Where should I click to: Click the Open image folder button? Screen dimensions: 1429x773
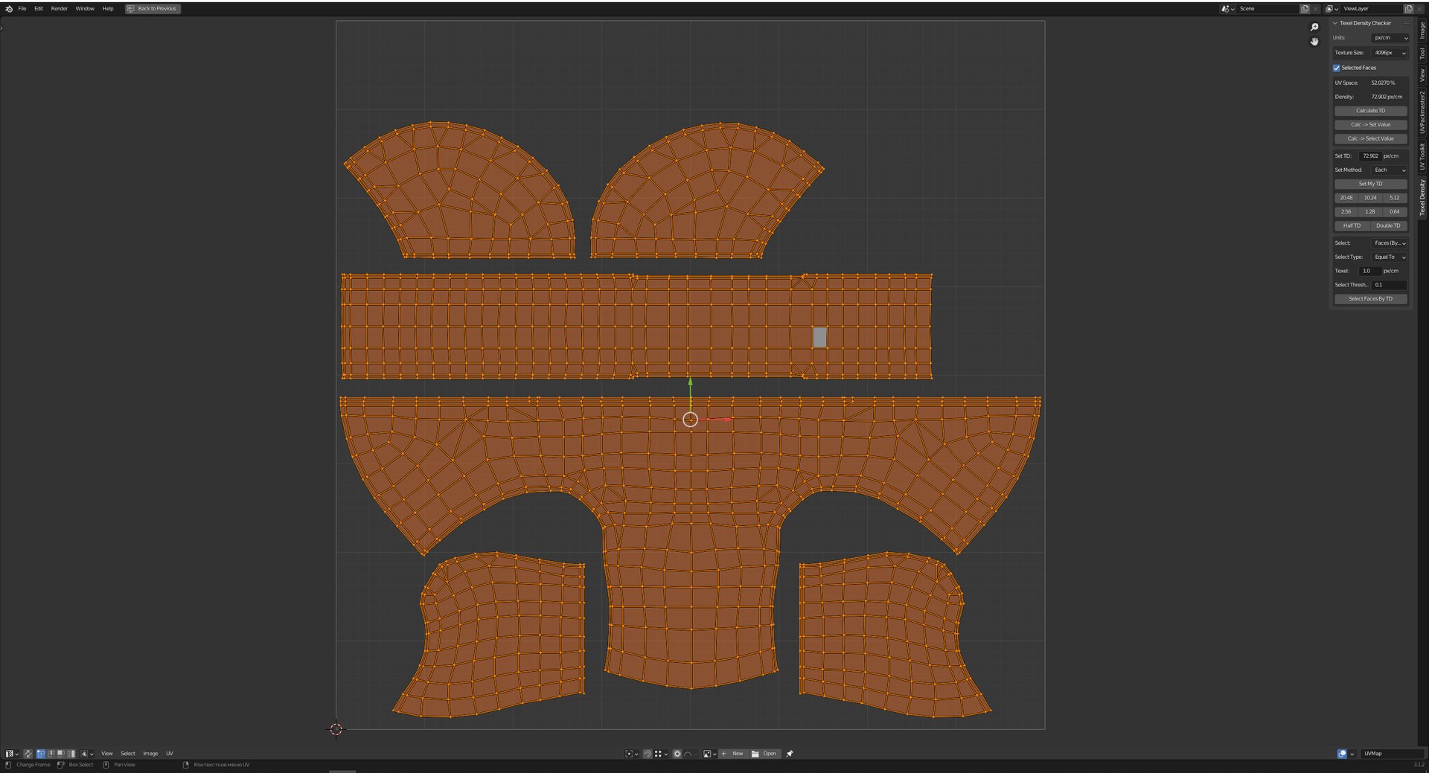coord(764,754)
